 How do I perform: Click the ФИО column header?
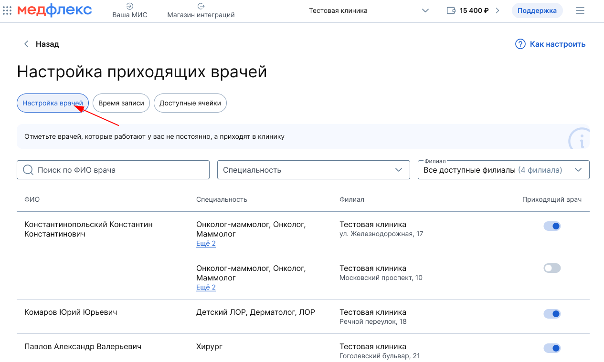[32, 199]
